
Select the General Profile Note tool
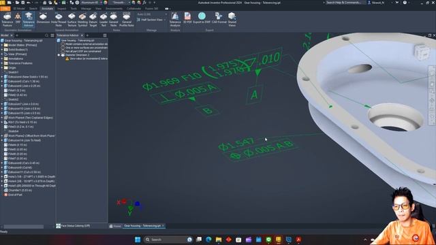pyautogui.click(x=127, y=20)
